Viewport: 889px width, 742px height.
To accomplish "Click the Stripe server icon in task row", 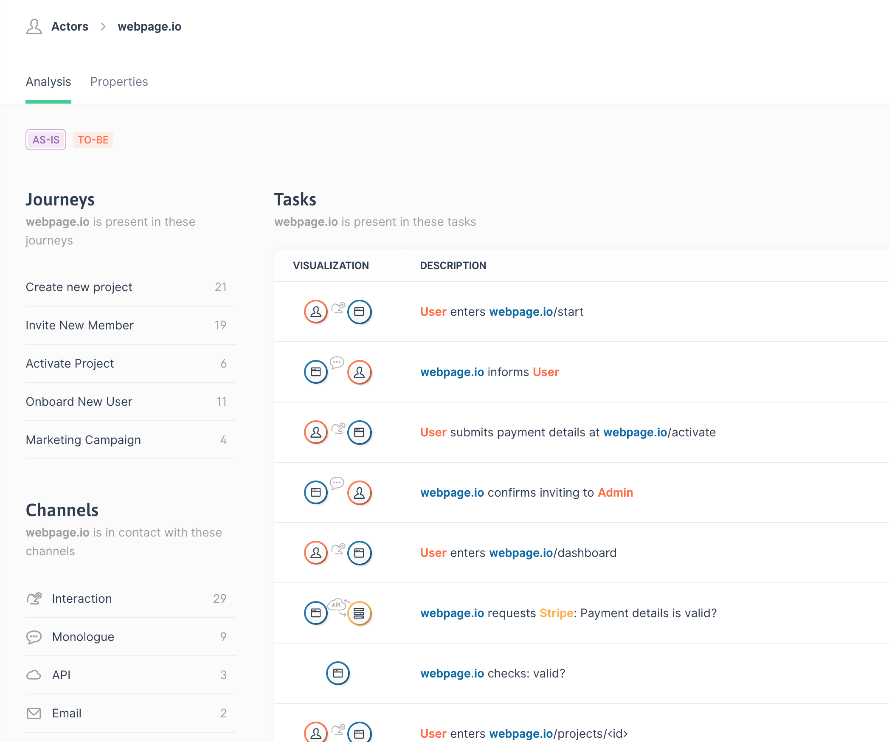I will [359, 613].
